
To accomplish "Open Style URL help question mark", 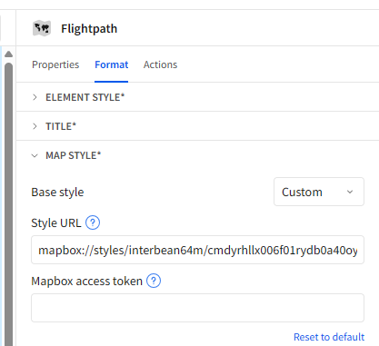I will (93, 222).
